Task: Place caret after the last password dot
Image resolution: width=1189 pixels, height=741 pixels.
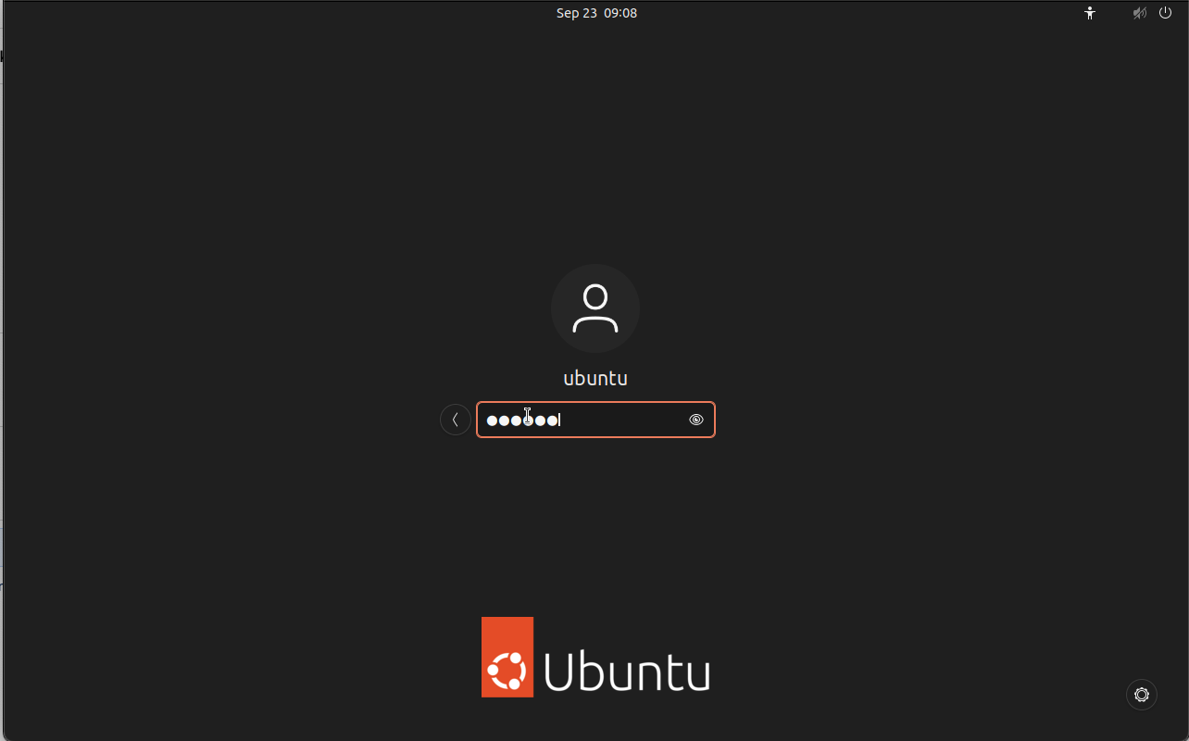Action: (x=560, y=421)
